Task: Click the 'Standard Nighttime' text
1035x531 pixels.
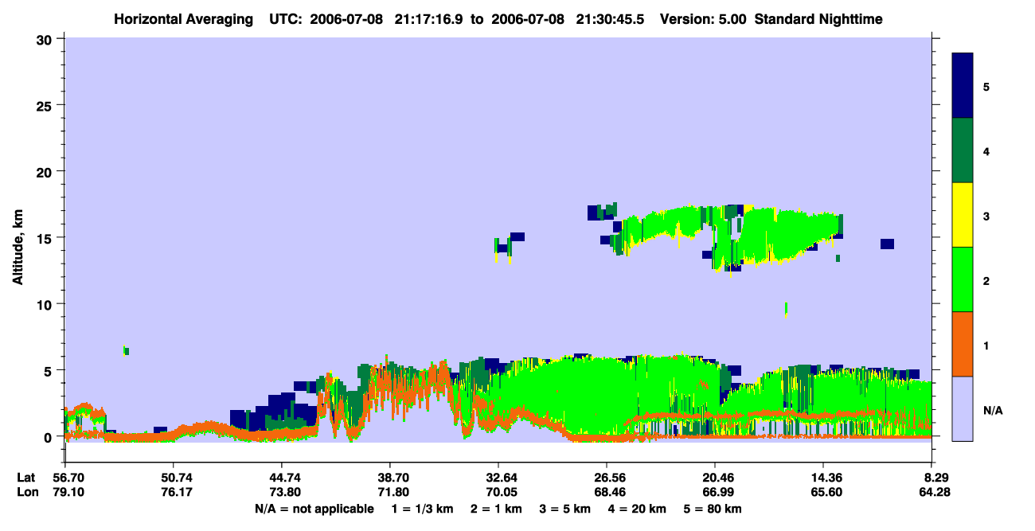Action: point(818,19)
